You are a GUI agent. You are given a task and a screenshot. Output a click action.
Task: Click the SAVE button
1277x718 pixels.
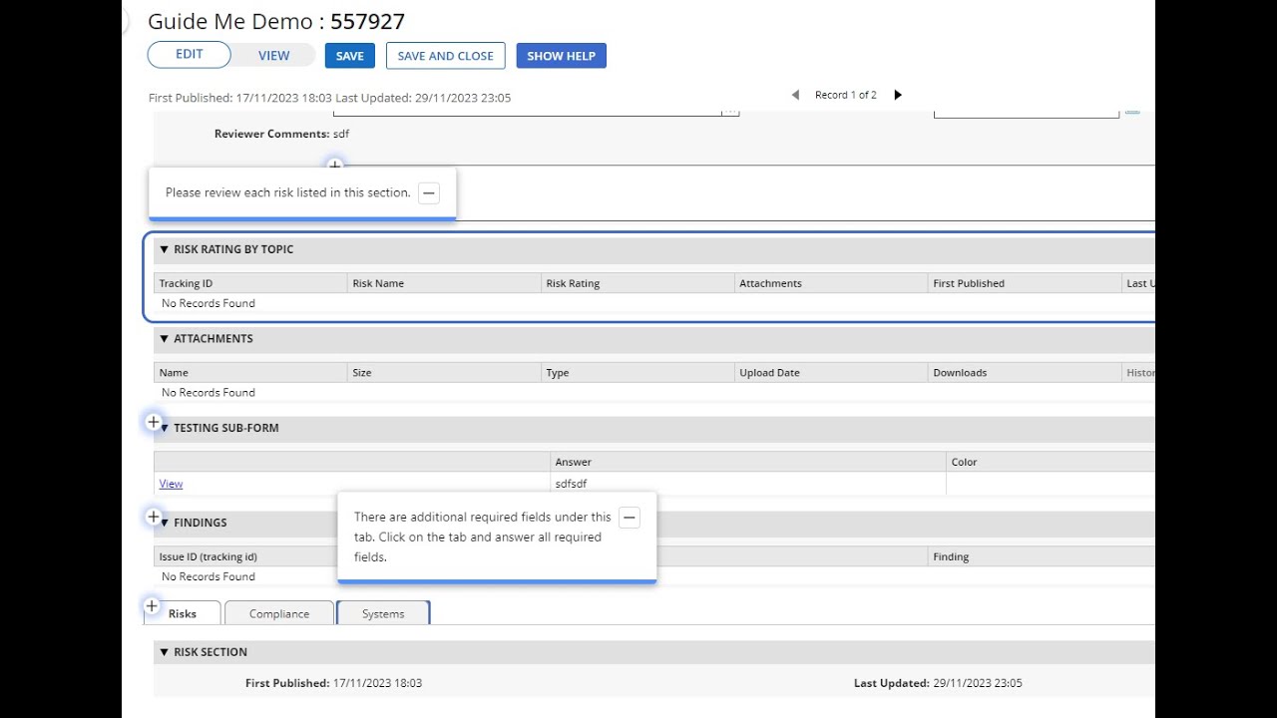(349, 56)
